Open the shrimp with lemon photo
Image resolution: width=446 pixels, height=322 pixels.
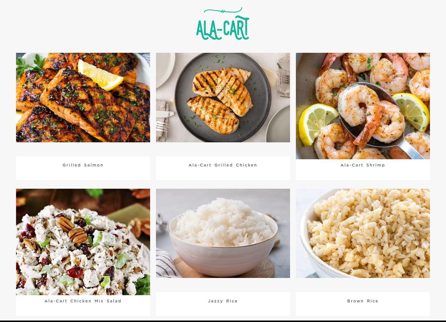point(363,106)
